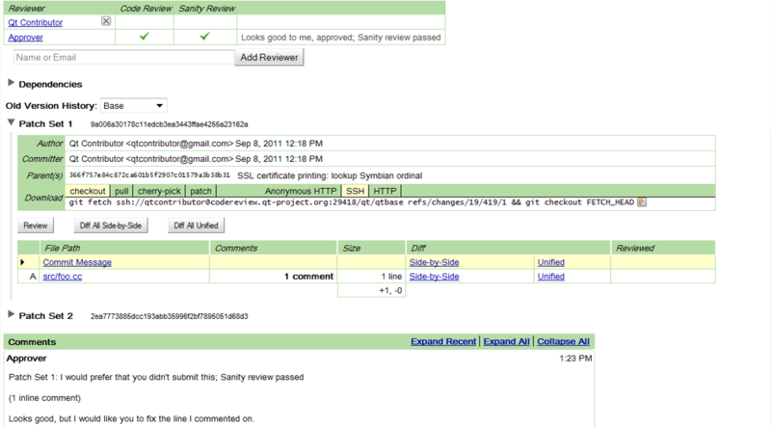Remove Qt Contributor reviewer with X icon
This screenshot has width=771, height=427.
click(106, 21)
